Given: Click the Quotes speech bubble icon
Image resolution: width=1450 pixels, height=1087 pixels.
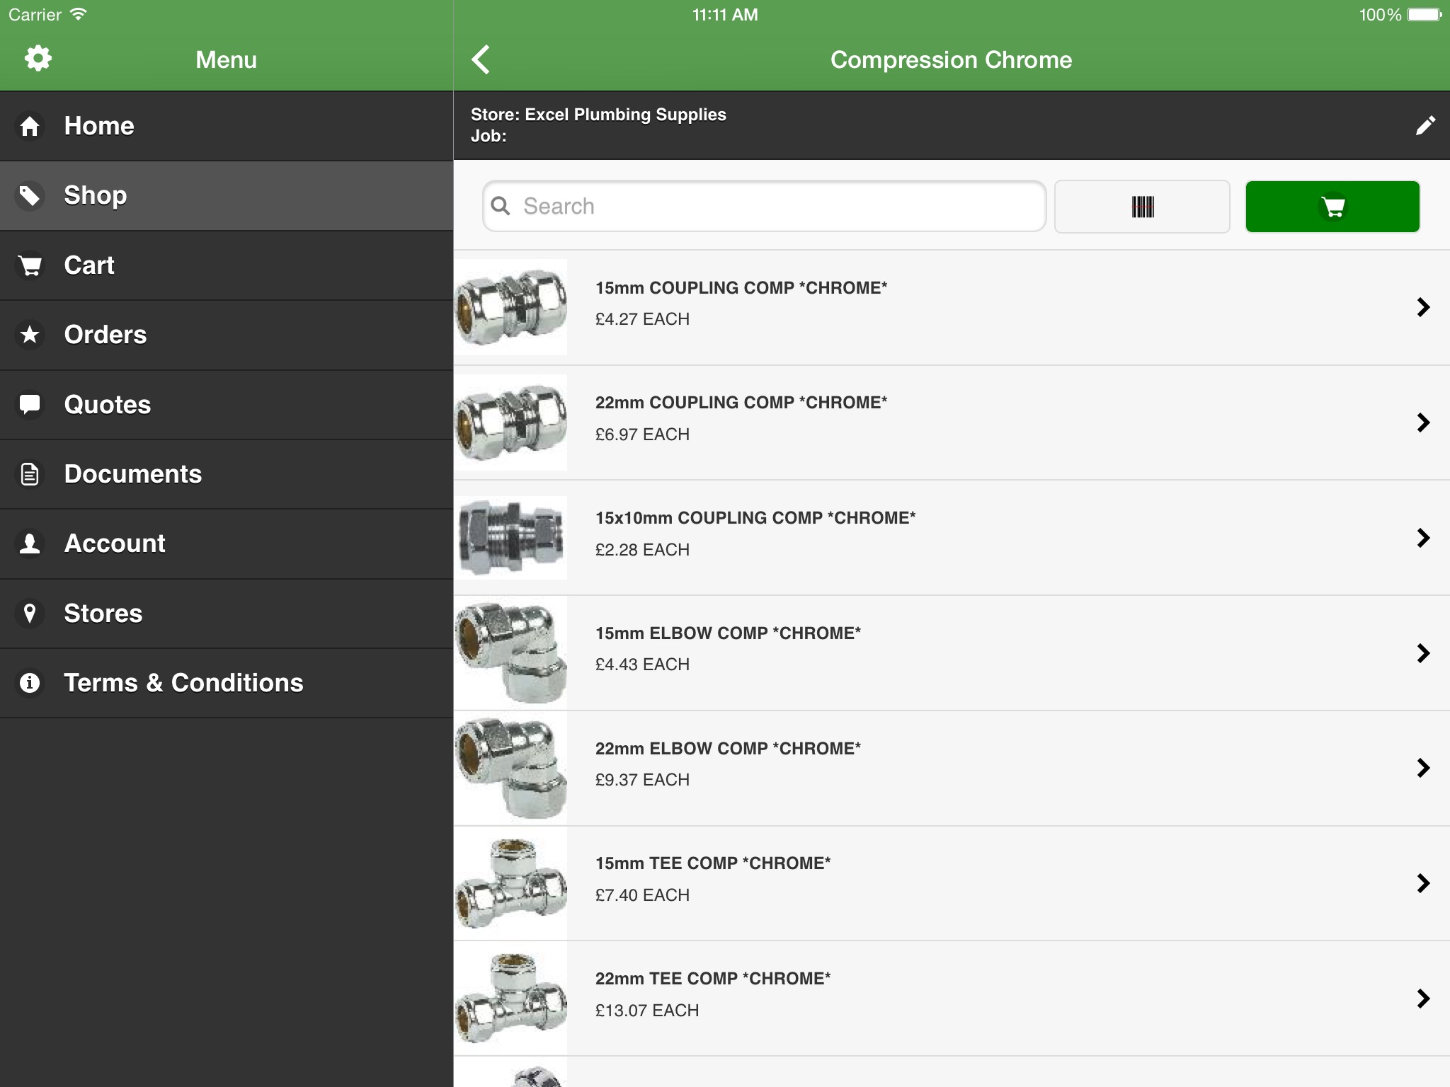Looking at the screenshot, I should 30,405.
